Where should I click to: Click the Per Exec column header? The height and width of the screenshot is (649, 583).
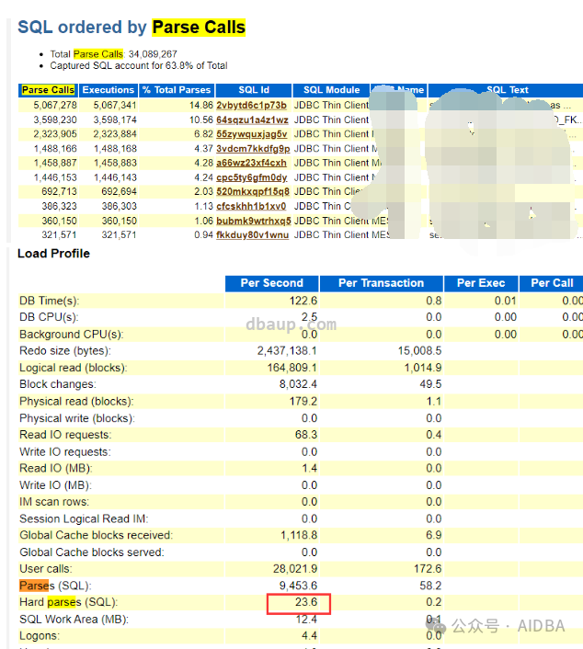pyautogui.click(x=481, y=283)
